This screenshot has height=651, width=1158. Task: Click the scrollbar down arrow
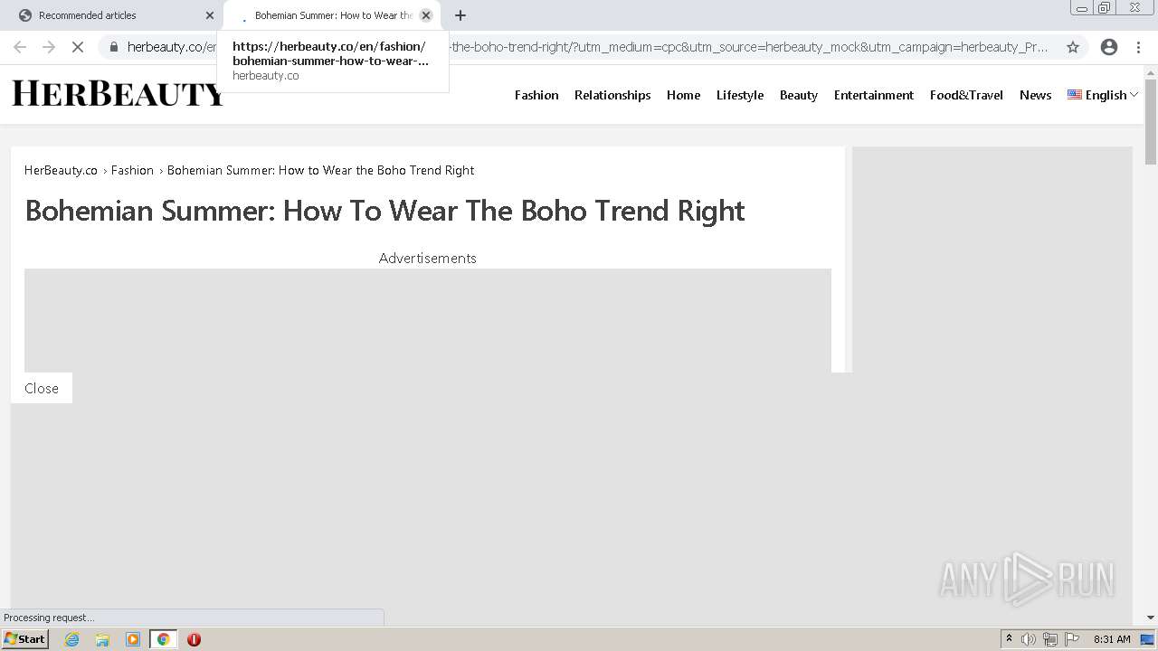(1151, 618)
